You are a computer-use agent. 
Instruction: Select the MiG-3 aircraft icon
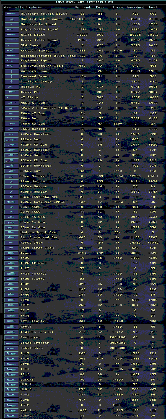point(12,390)
